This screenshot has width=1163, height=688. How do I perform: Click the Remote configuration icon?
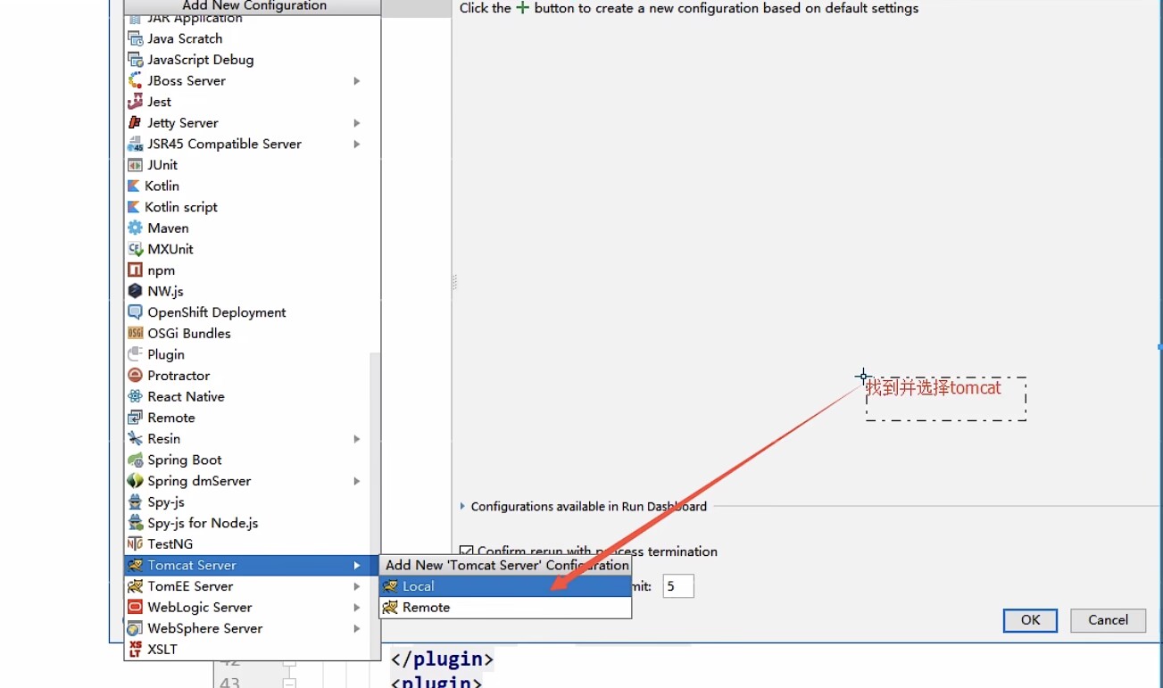(x=136, y=418)
